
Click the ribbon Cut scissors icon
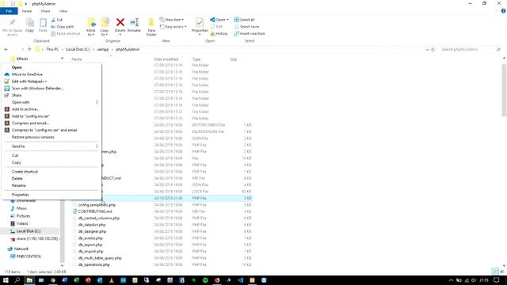point(53,20)
